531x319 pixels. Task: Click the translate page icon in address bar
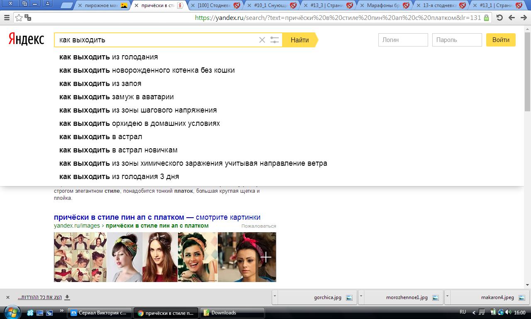pyautogui.click(x=28, y=17)
